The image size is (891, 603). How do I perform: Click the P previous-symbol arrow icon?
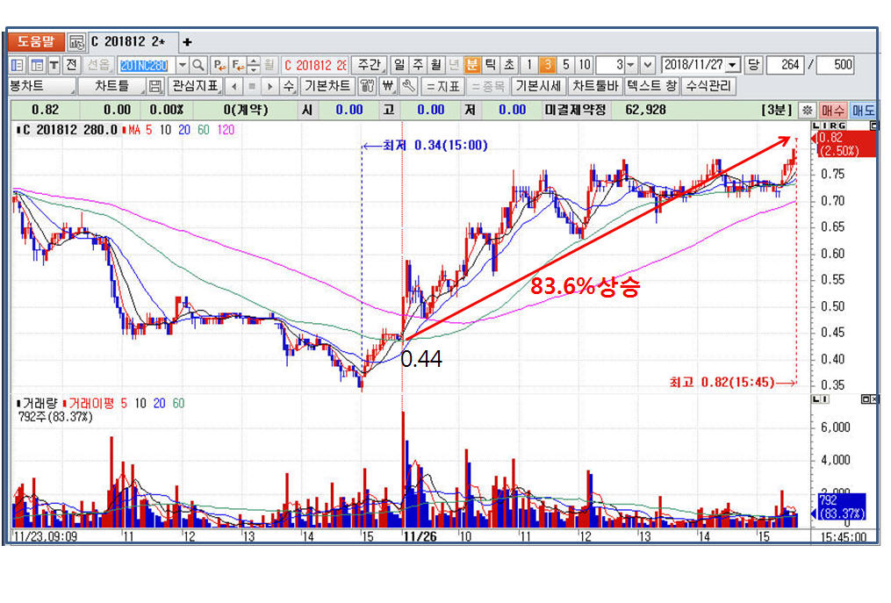219,65
